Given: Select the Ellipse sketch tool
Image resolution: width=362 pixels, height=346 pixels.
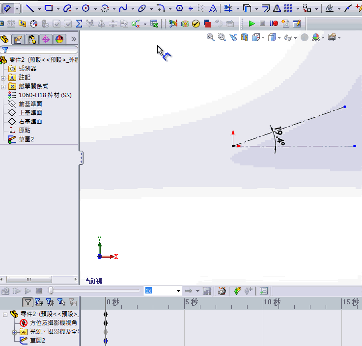Looking at the screenshot, I should (x=142, y=8).
